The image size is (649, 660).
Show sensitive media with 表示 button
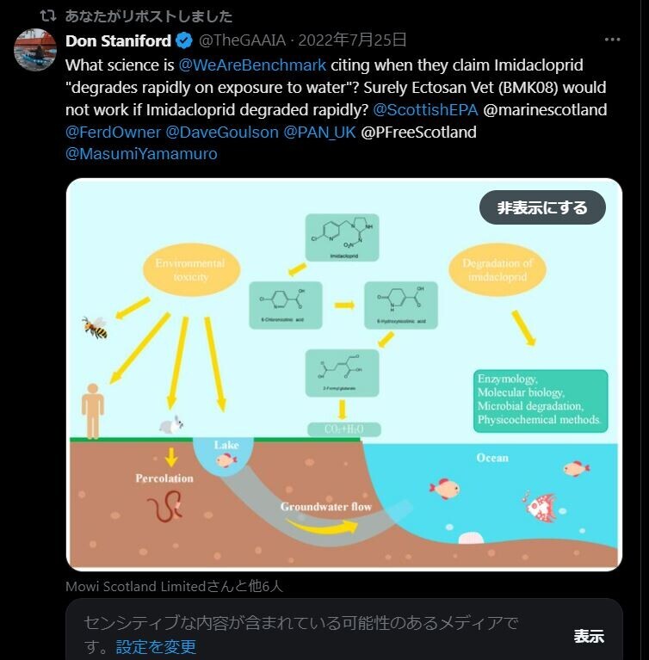589,636
